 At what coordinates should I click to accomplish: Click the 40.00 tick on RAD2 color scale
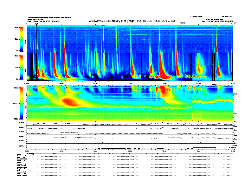17,27
